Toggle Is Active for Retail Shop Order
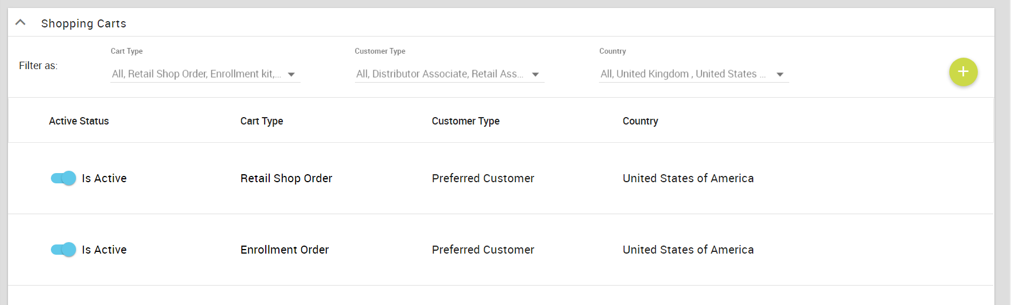Screen dimensions: 1011x305 click(x=63, y=178)
